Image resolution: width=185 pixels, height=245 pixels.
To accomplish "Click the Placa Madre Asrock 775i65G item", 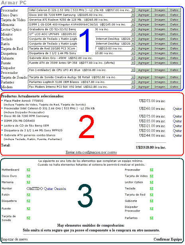I will point(24,101).
